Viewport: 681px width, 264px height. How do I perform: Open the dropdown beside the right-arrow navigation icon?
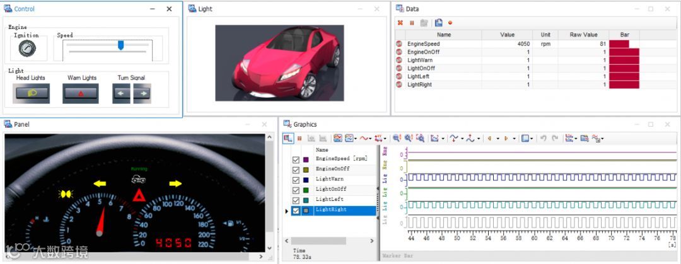coord(515,139)
